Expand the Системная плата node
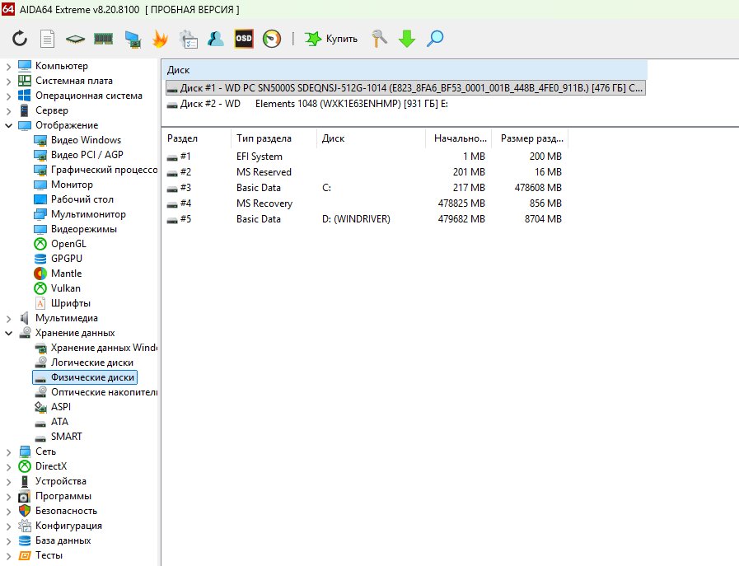The image size is (739, 566). [x=8, y=81]
